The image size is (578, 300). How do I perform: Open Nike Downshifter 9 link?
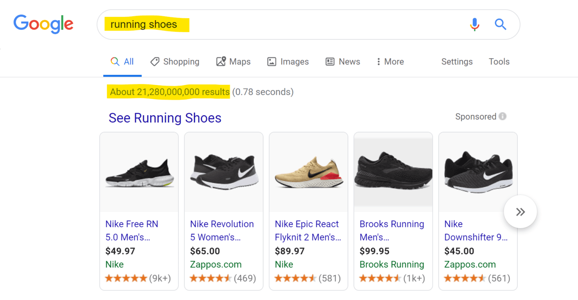tap(476, 231)
